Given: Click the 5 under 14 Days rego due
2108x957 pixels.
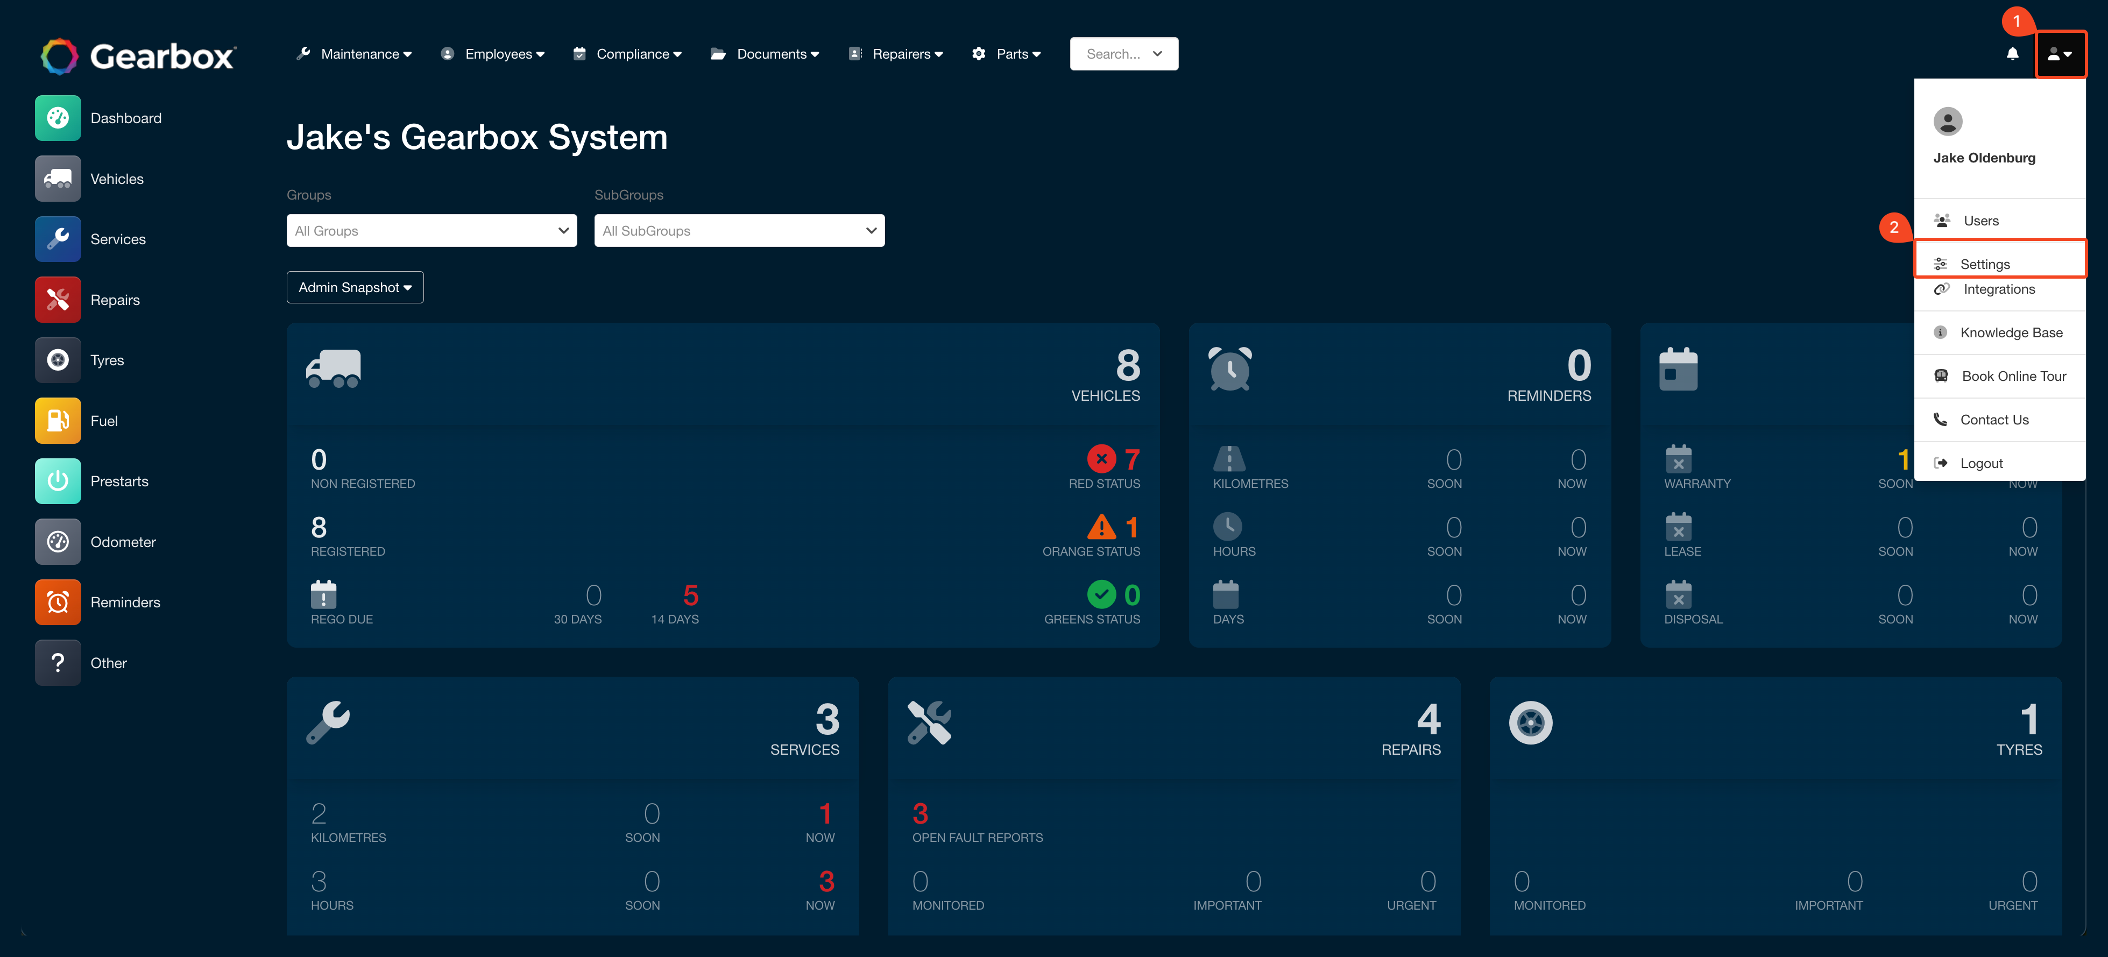Looking at the screenshot, I should [691, 596].
